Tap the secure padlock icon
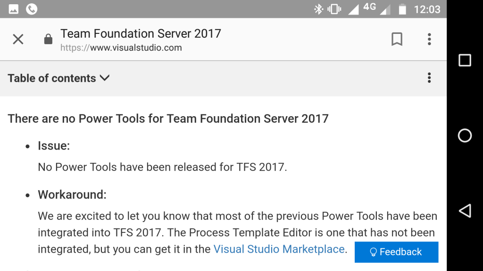The image size is (483, 271). [49, 39]
